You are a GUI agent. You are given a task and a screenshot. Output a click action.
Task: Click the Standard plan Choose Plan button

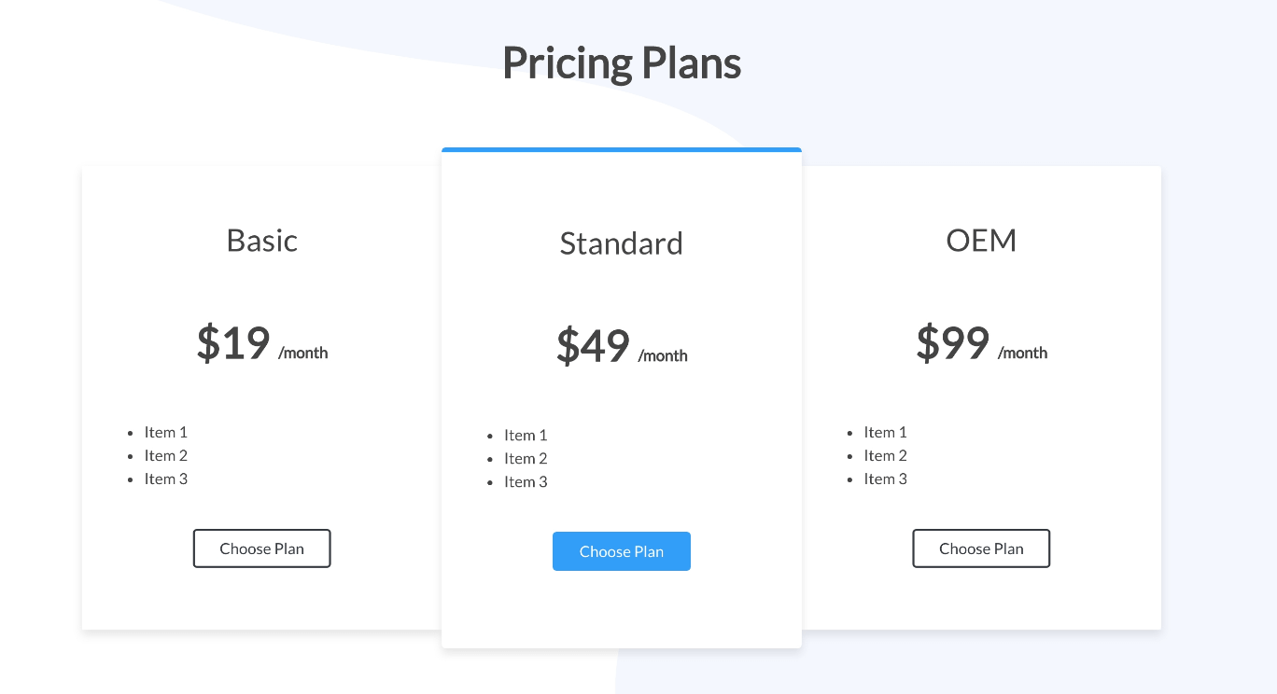click(621, 551)
